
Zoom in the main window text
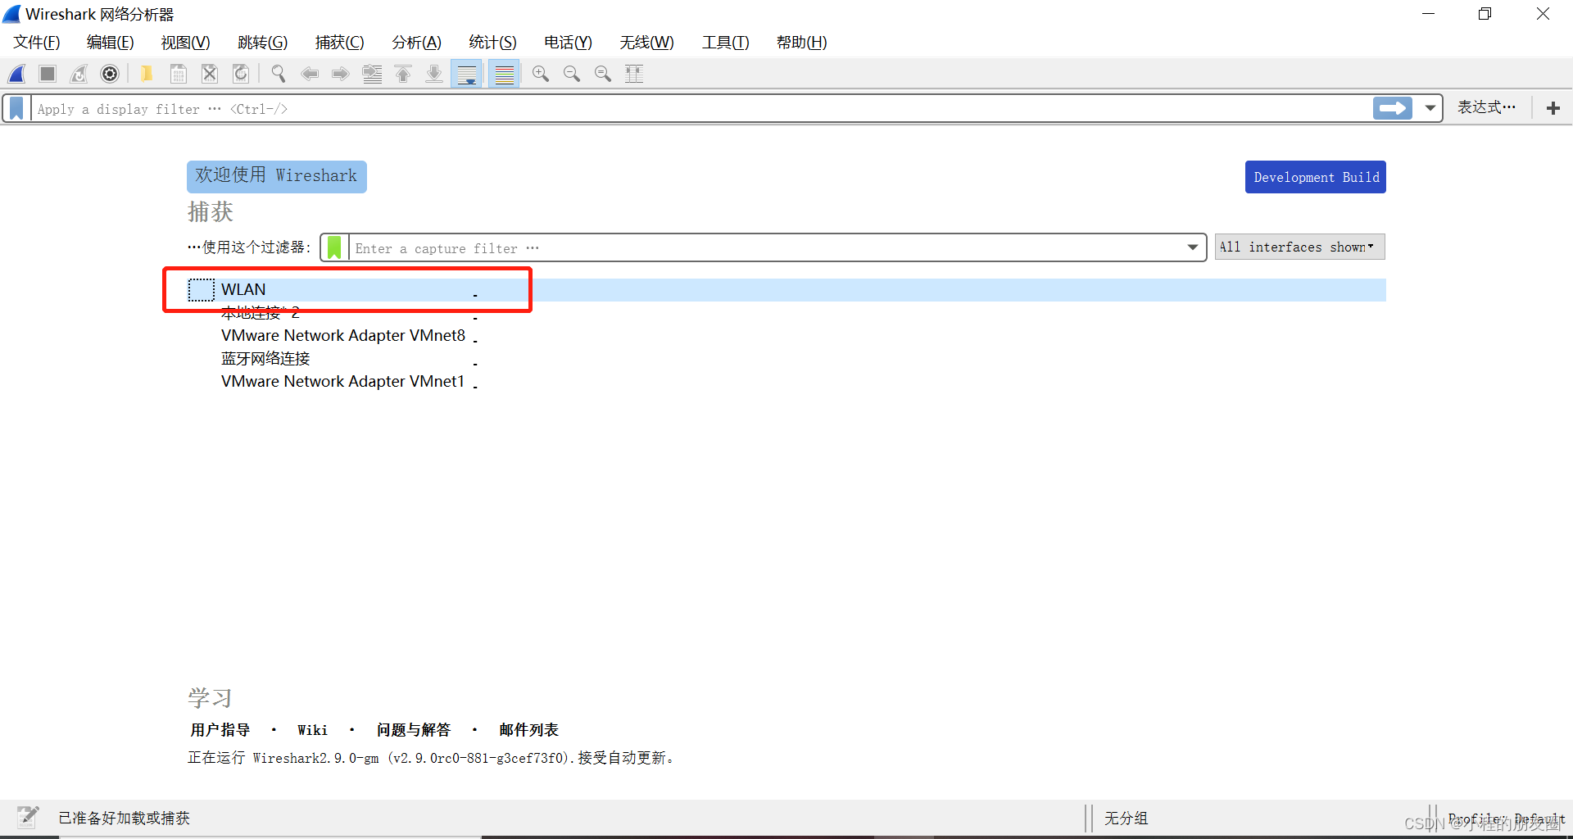541,74
